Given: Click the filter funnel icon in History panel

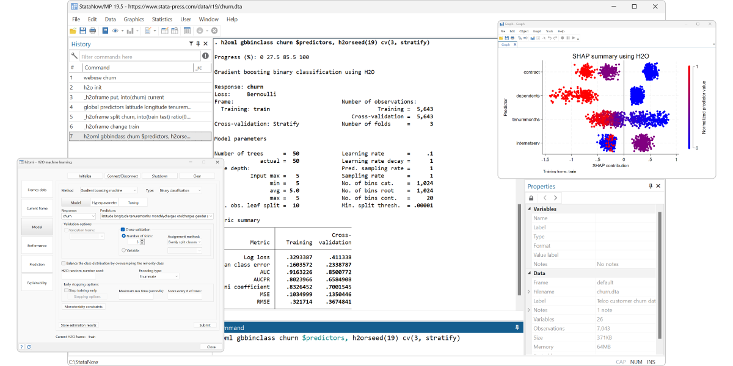Looking at the screenshot, I should [x=191, y=44].
